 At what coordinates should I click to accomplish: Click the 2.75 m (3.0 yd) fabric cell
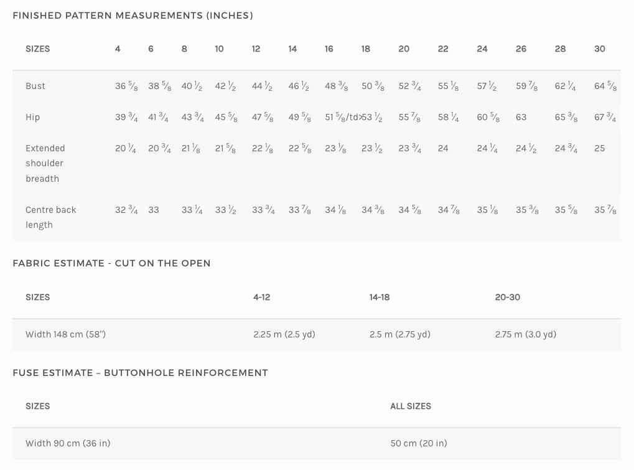click(525, 334)
